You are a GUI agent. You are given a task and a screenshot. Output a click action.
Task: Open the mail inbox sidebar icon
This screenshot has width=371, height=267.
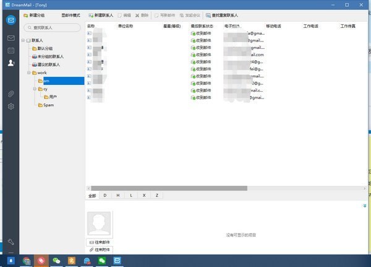(x=11, y=38)
